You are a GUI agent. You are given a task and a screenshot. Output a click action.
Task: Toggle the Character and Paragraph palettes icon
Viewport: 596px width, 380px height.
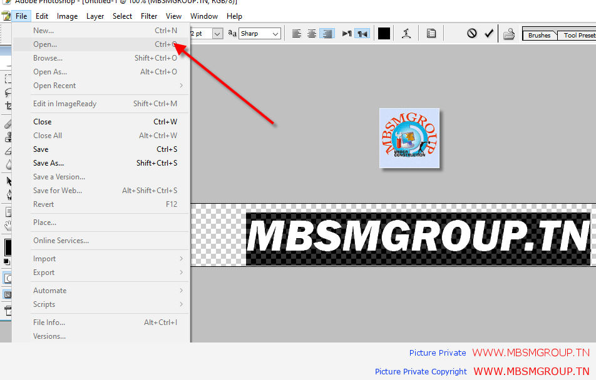tap(431, 34)
